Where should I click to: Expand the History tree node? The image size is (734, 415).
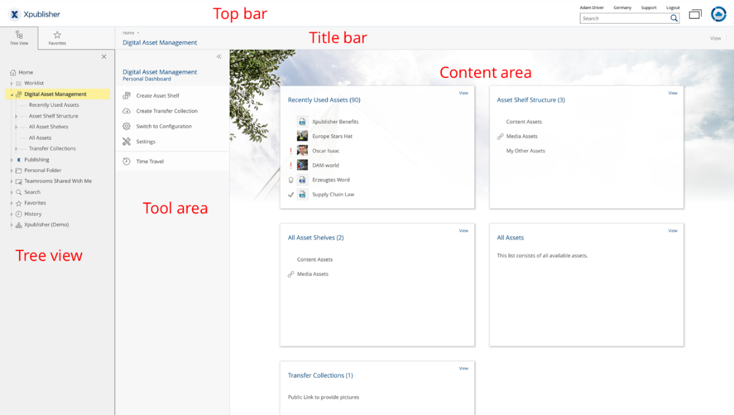point(11,214)
